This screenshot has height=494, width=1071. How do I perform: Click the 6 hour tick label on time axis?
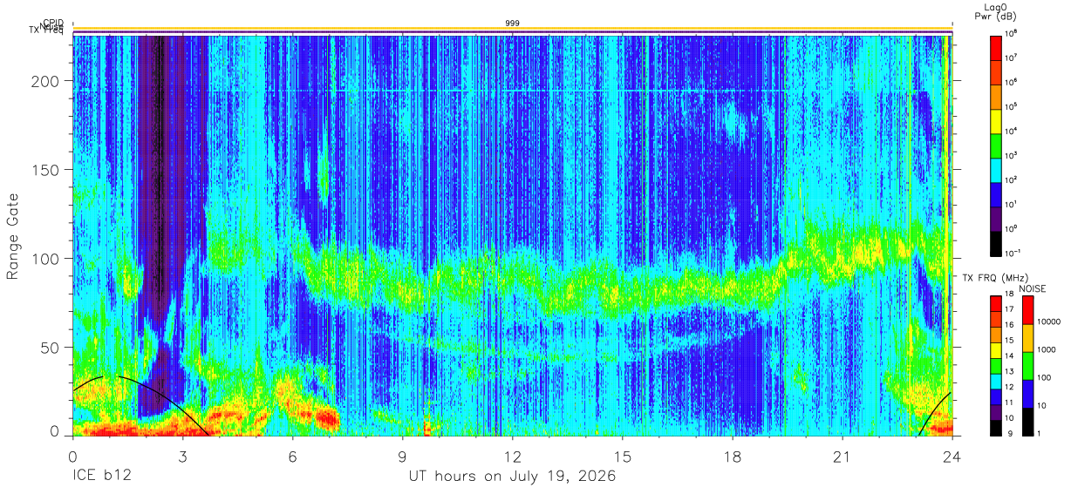pos(292,456)
